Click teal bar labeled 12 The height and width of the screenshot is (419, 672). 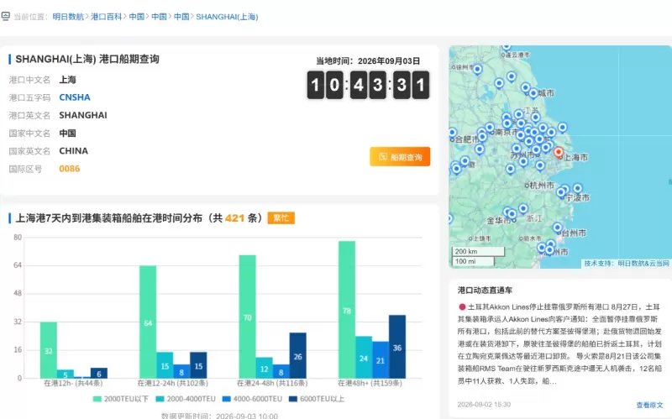tap(264, 368)
